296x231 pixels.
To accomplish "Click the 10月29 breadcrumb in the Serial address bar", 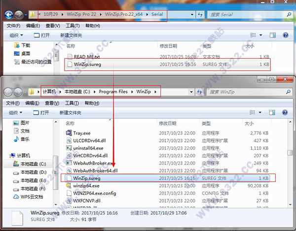I will (51, 14).
